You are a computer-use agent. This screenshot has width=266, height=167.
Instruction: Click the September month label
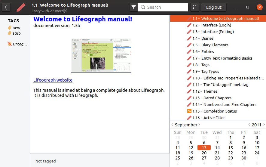pyautogui.click(x=186, y=125)
